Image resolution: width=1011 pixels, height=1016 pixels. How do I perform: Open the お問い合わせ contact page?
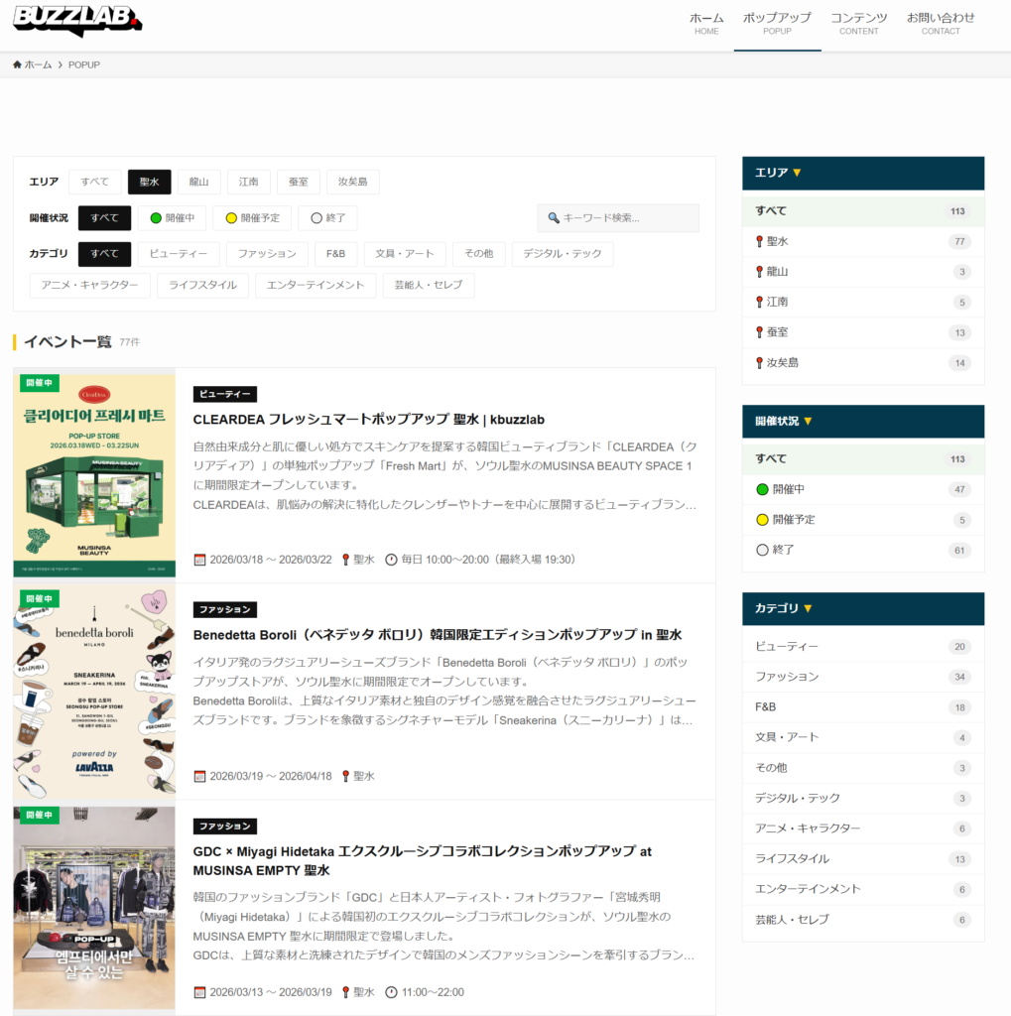(940, 22)
